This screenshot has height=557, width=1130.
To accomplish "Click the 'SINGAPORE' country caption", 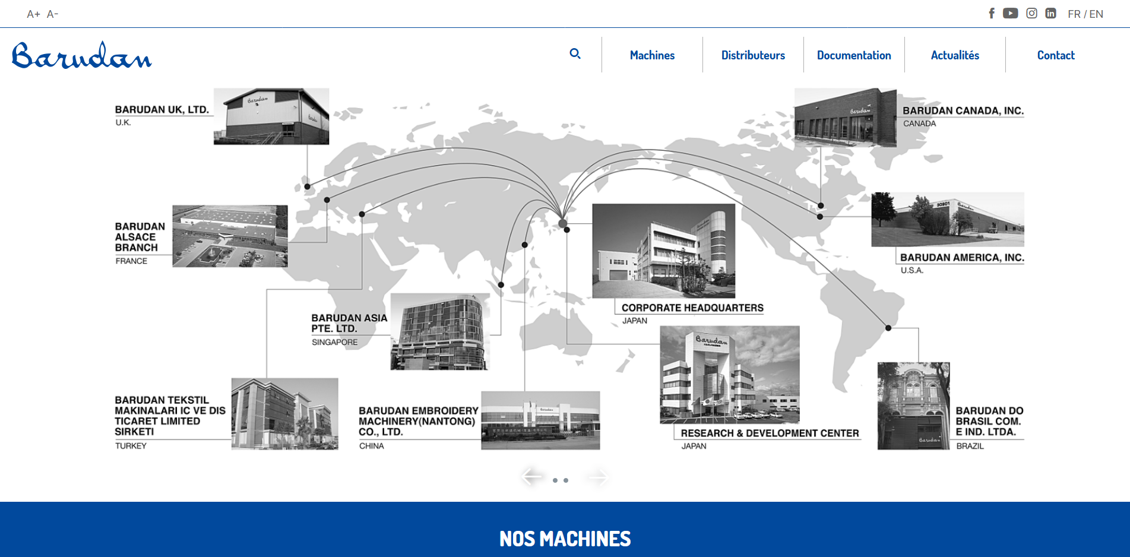I will tap(335, 343).
